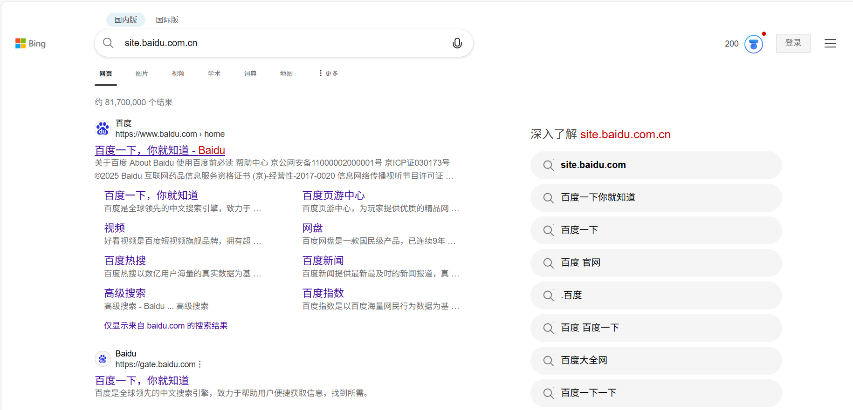Click the https://gate.baidu.com URL

[x=156, y=364]
